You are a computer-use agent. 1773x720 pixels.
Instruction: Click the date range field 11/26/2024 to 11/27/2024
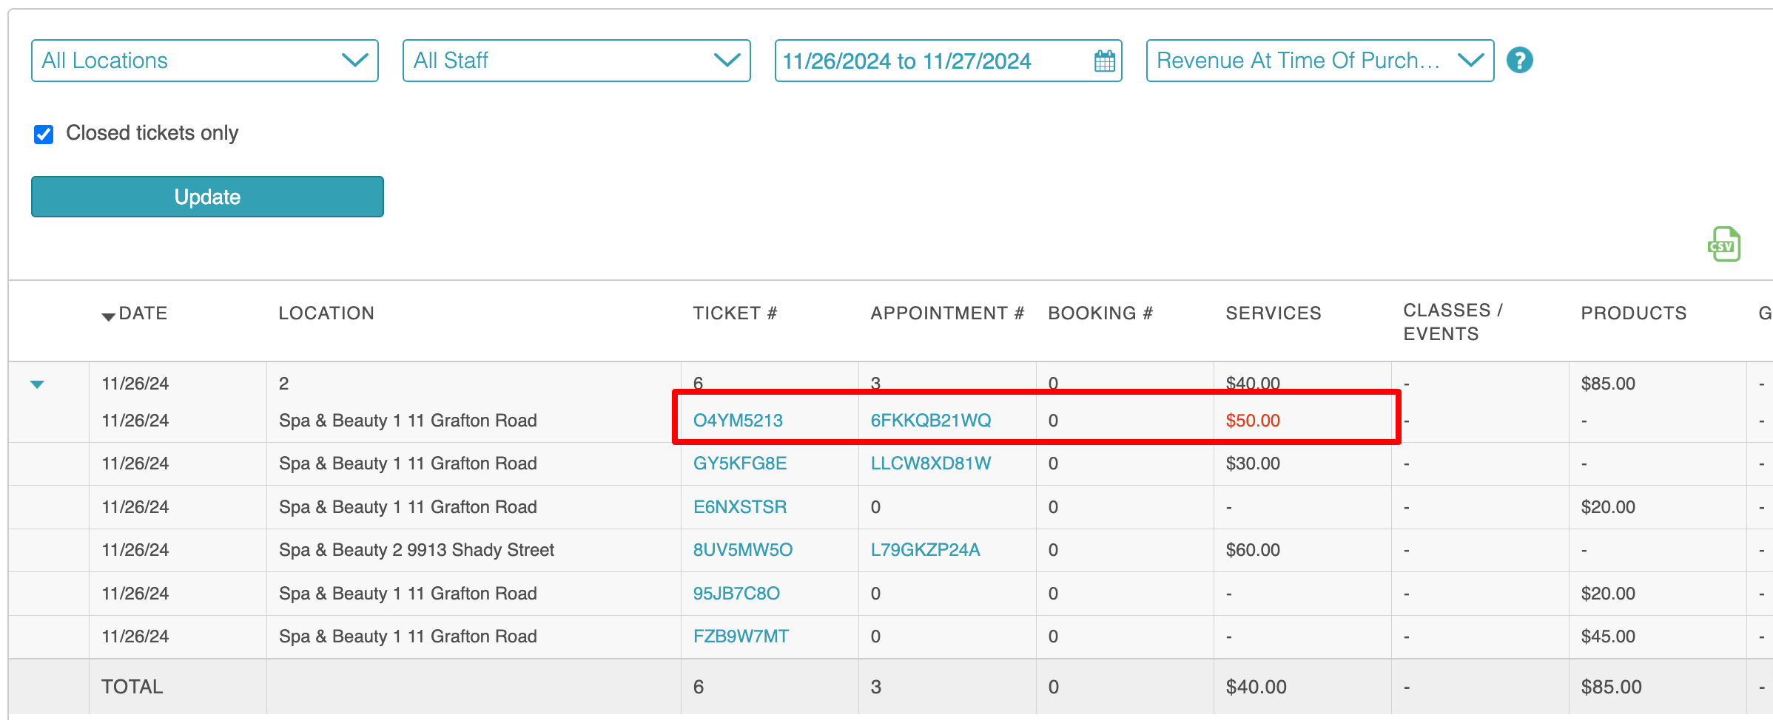[948, 61]
